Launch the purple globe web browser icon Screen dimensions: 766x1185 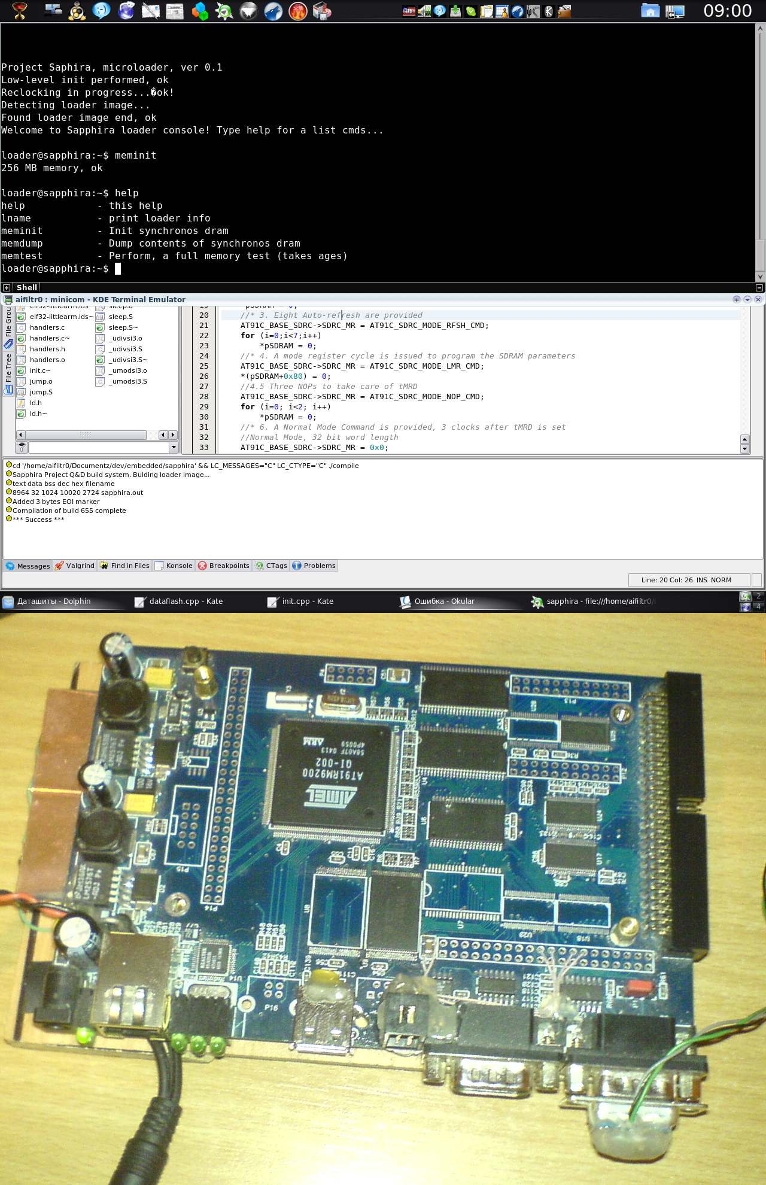tap(126, 11)
